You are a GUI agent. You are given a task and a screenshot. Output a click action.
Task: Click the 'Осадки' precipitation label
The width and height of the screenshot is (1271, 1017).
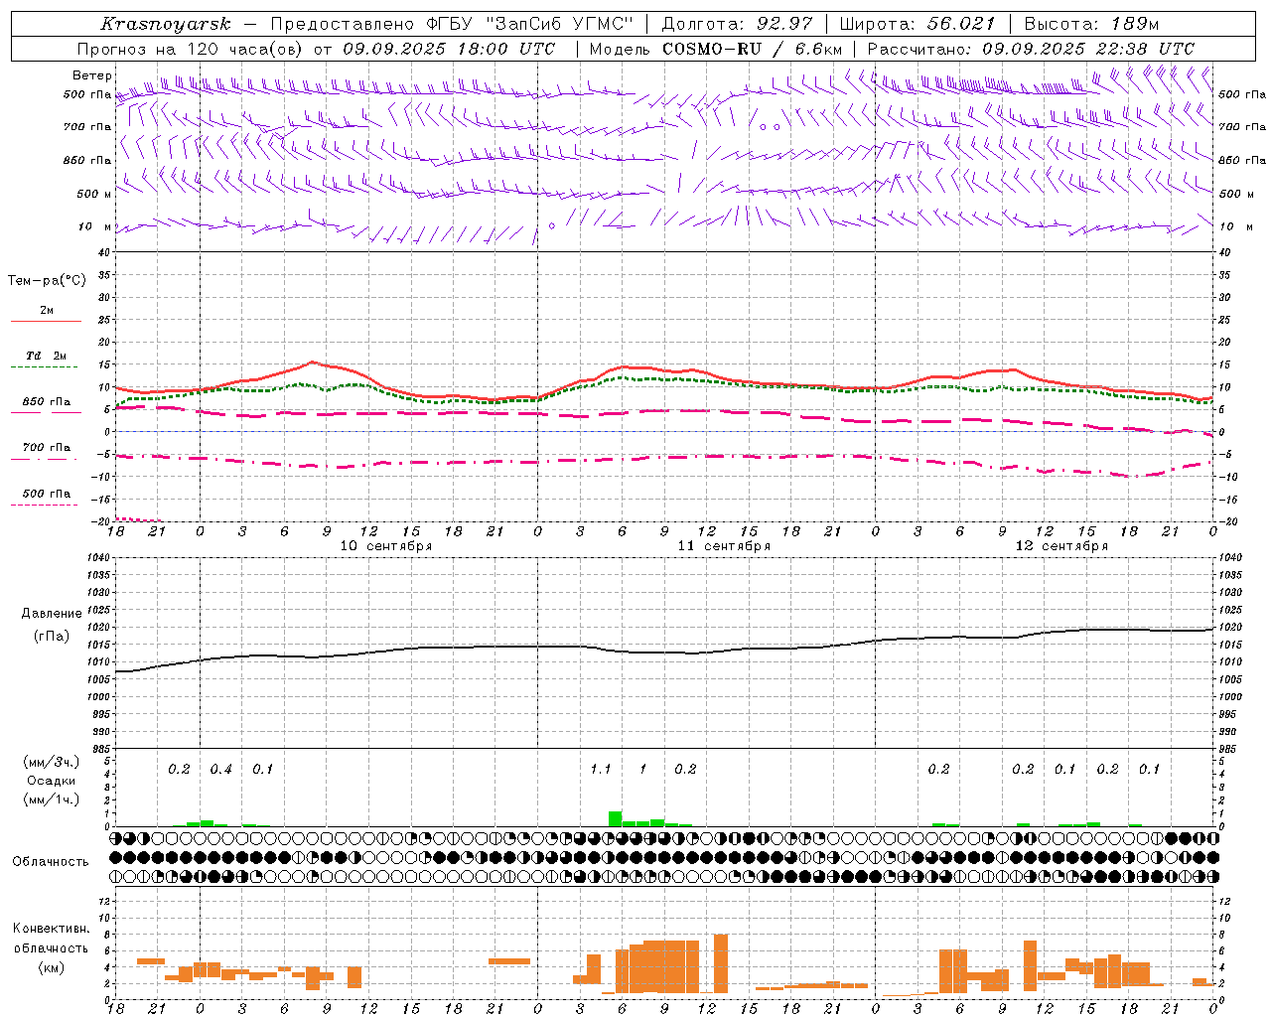(52, 781)
